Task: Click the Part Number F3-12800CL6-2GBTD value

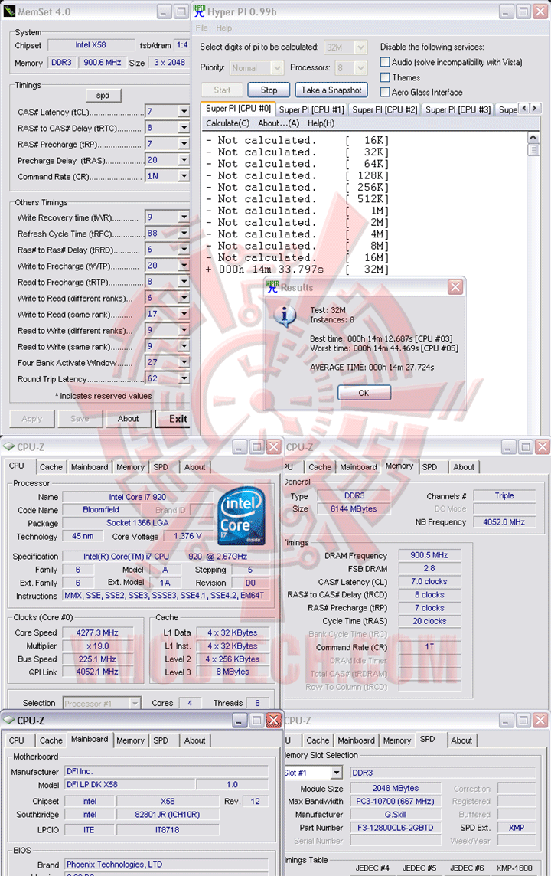Action: click(x=396, y=828)
